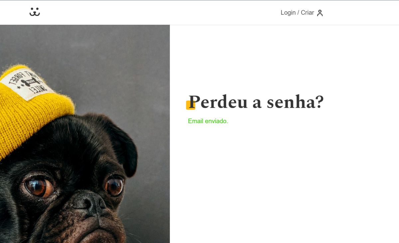
Task: Select the green 'Email enviado.' message
Action: coord(208,121)
